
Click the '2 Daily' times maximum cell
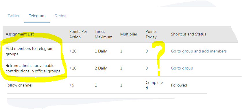point(101,68)
